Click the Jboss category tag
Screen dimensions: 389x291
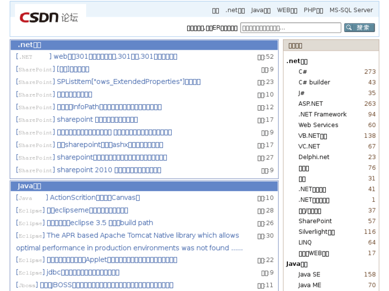(x=27, y=285)
